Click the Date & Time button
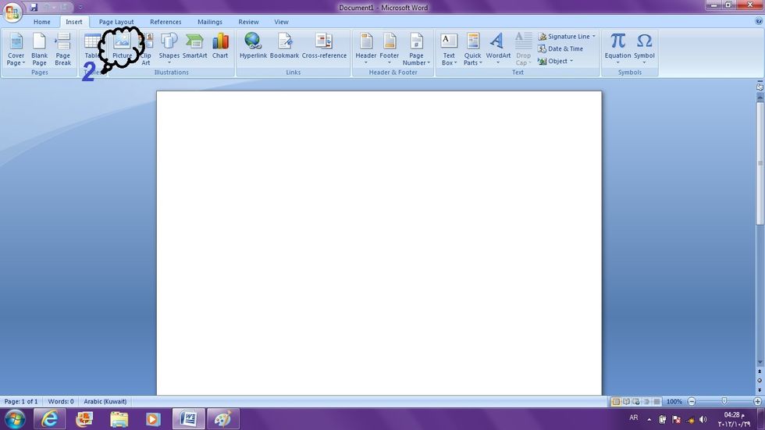This screenshot has width=765, height=430. click(x=560, y=48)
